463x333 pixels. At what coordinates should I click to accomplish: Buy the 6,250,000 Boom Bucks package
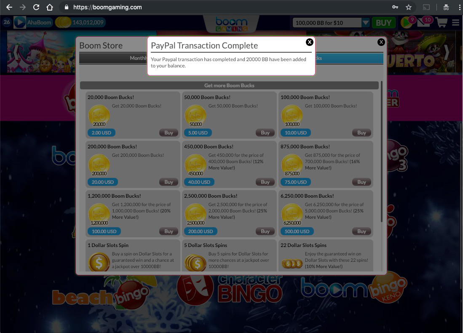(361, 231)
